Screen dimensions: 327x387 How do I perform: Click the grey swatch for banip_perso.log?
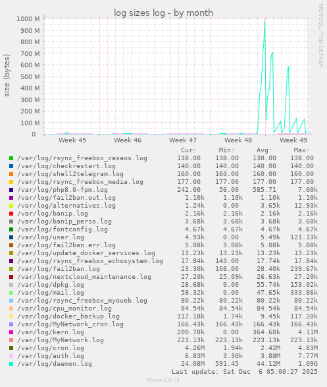pyautogui.click(x=11, y=222)
